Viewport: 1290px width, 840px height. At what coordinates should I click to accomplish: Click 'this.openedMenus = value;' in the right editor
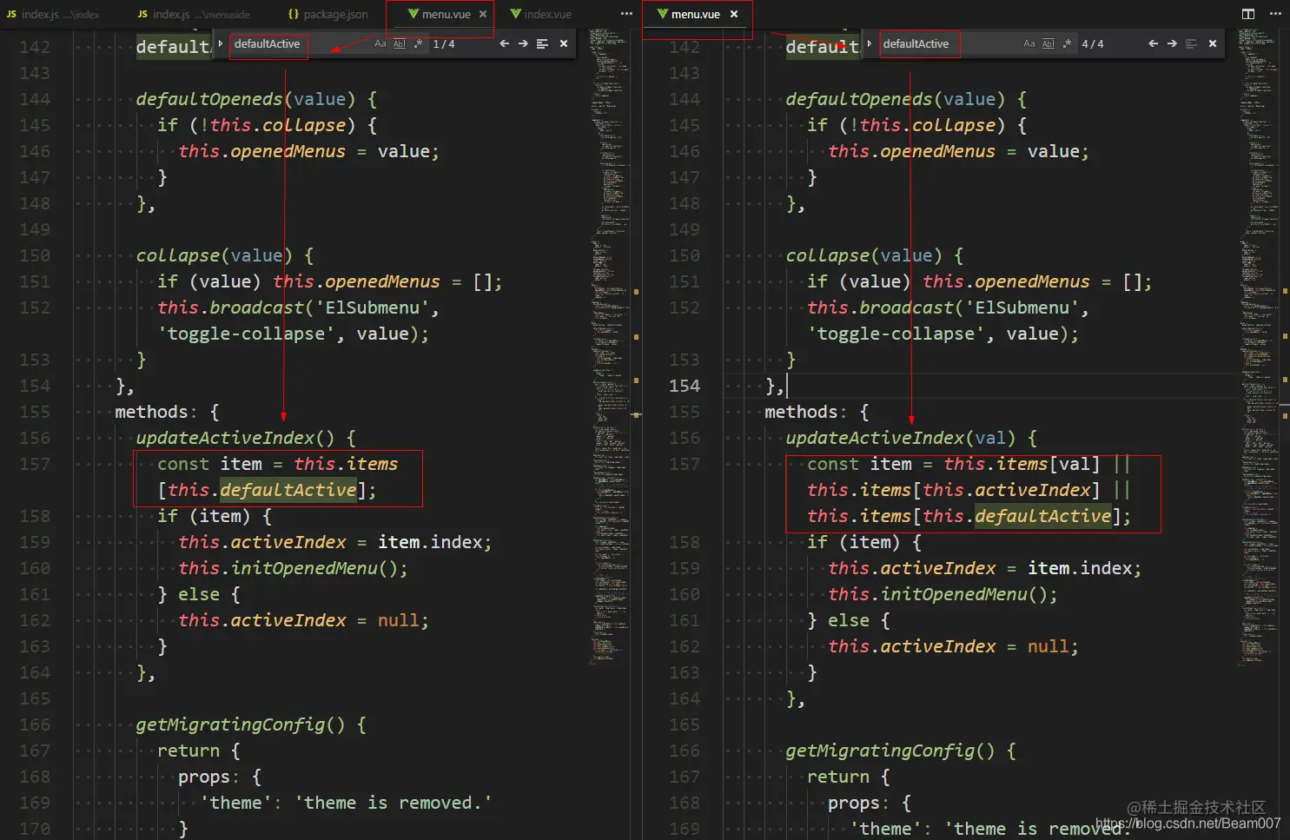[x=958, y=151]
